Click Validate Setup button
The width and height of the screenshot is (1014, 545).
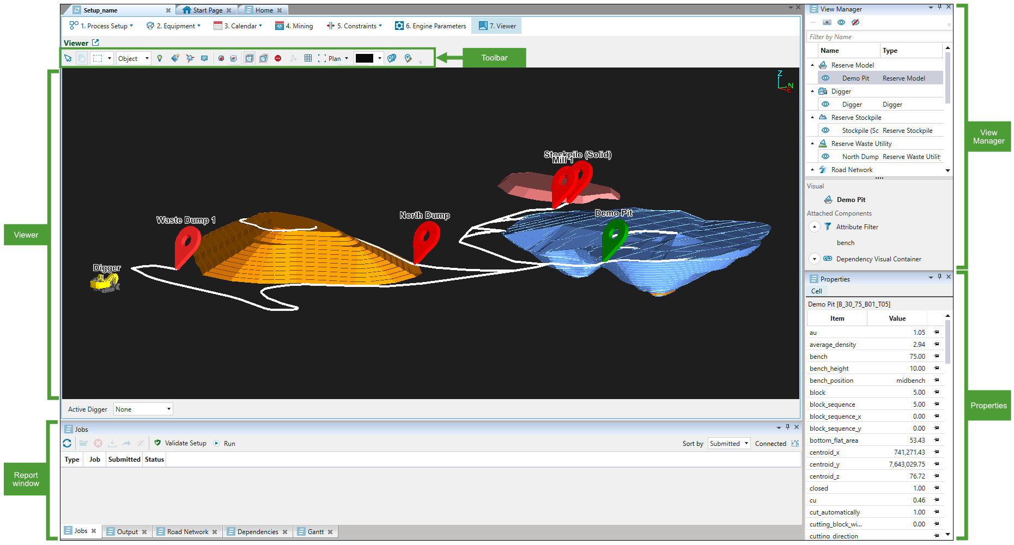pyautogui.click(x=180, y=443)
